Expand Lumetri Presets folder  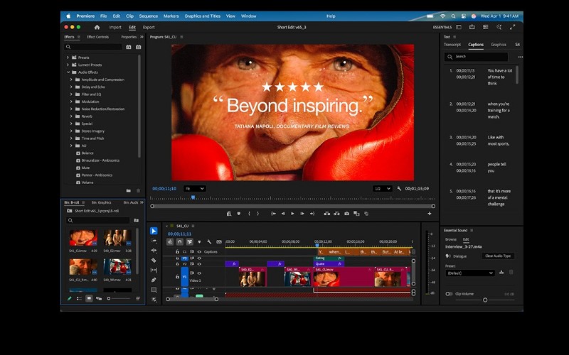(68, 65)
